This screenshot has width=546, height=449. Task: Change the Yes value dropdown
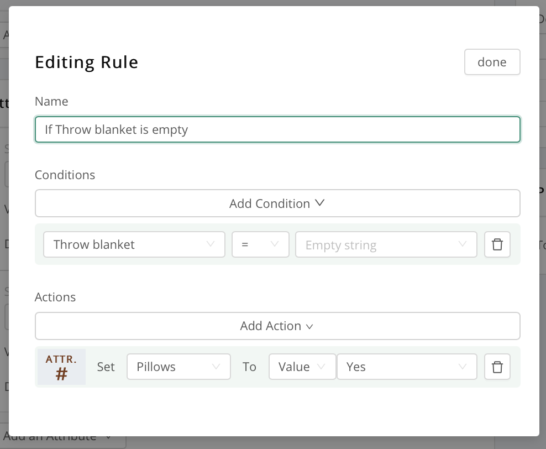point(406,367)
